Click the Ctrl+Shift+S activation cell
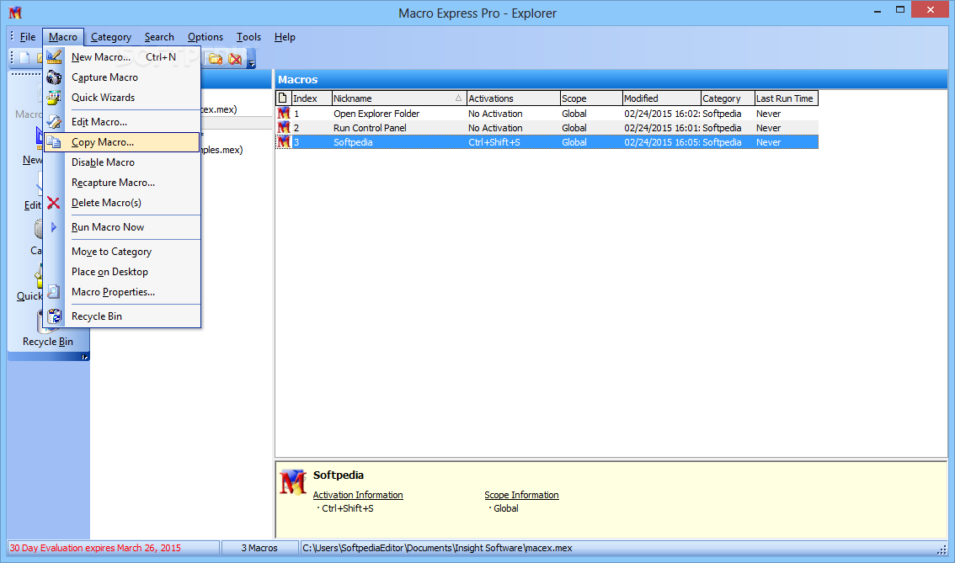 [494, 142]
